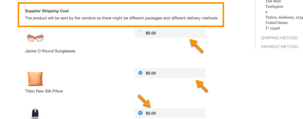Click the $0.00 price label for the pillow

pos(151,73)
